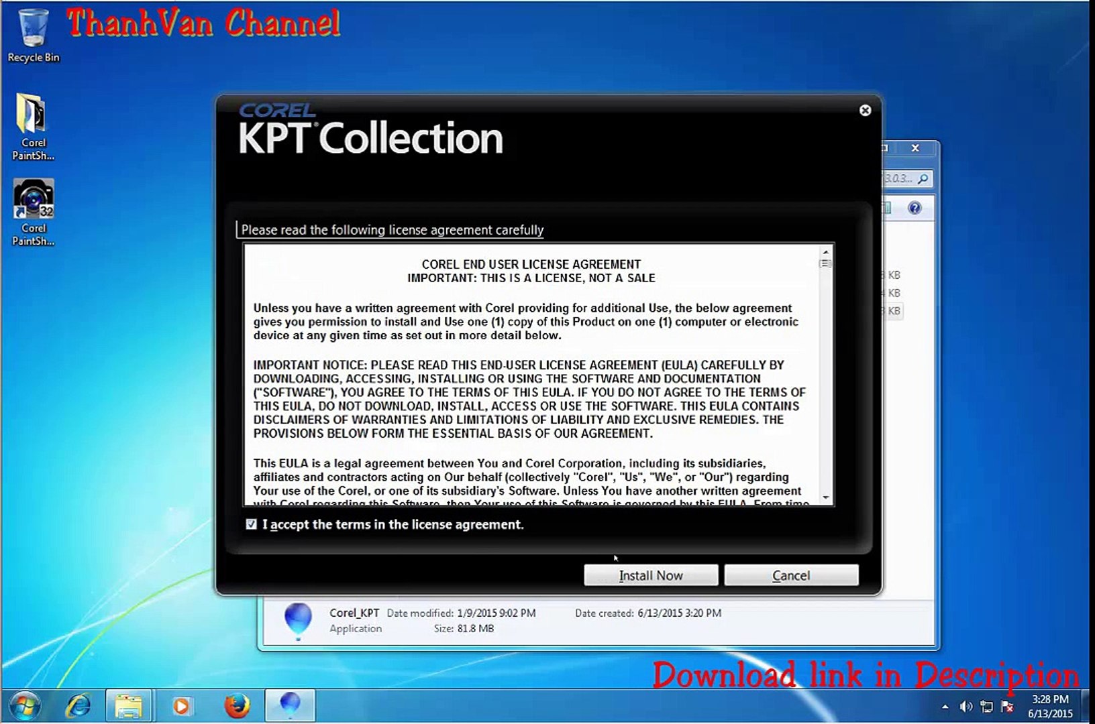Open the network tray icon

tap(986, 707)
